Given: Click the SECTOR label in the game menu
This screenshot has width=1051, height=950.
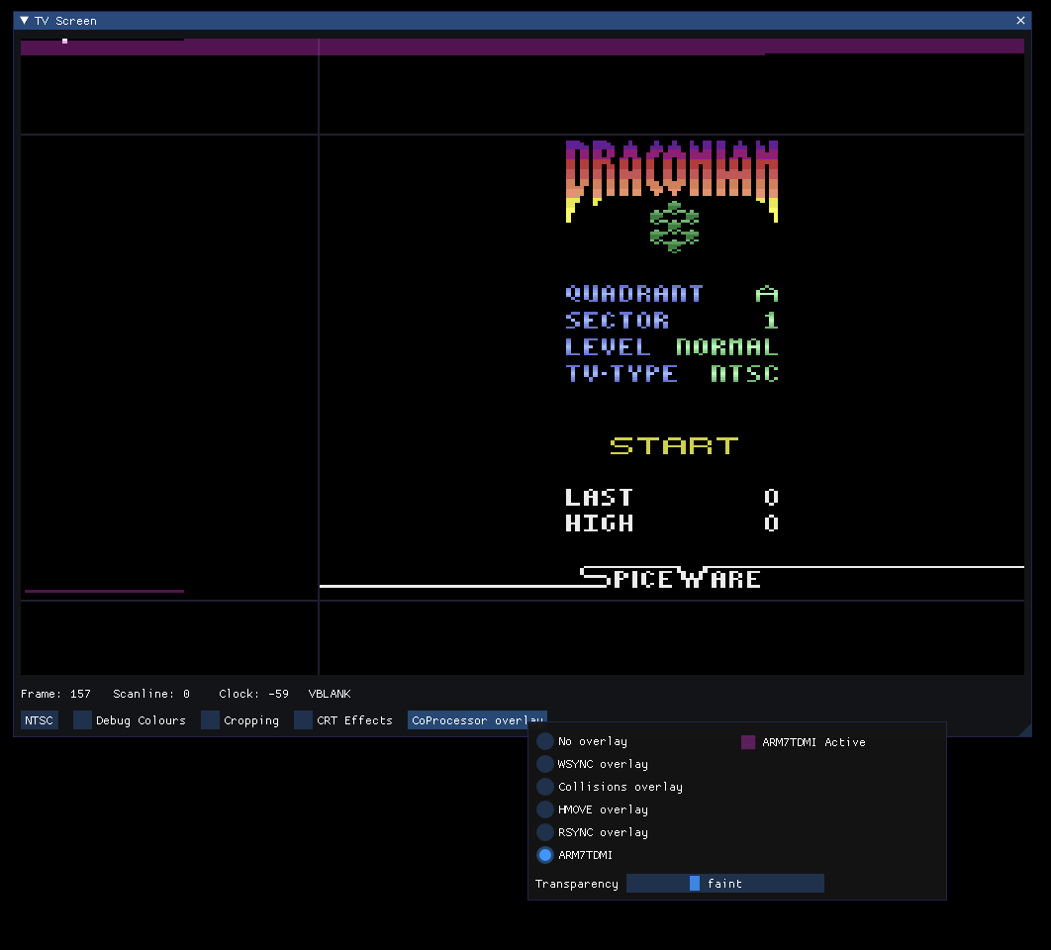Looking at the screenshot, I should [617, 321].
